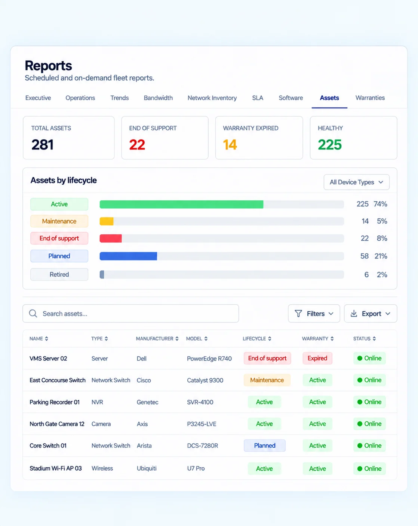Click the 21% Planned percentage value
Image resolution: width=418 pixels, height=526 pixels.
pyautogui.click(x=381, y=256)
